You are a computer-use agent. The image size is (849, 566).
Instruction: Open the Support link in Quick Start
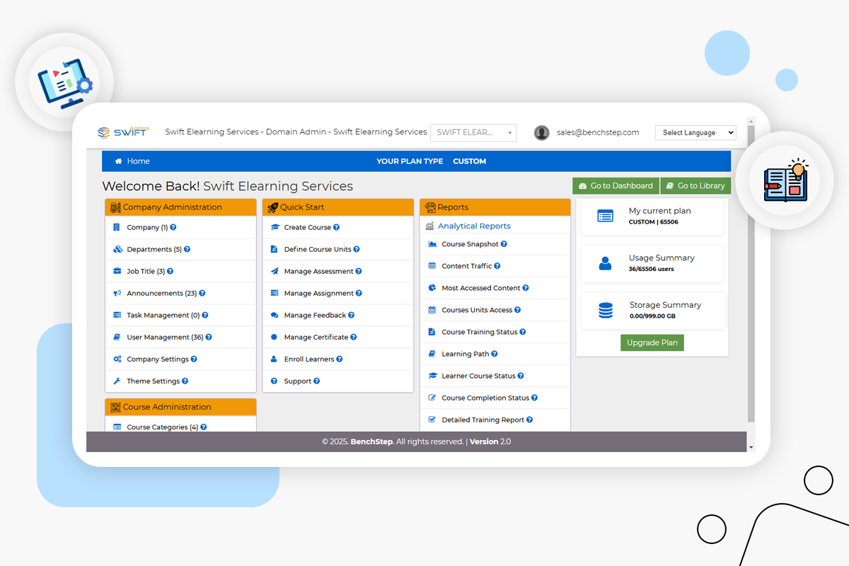pyautogui.click(x=298, y=381)
